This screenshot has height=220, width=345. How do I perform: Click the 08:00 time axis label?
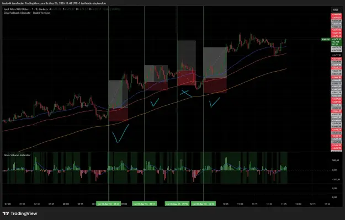[x=66, y=204]
